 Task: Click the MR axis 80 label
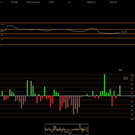pyautogui.click(x=132, y=80)
